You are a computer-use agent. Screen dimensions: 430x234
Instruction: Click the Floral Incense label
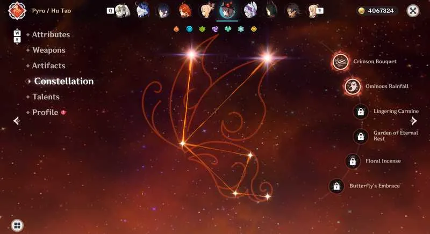click(383, 161)
